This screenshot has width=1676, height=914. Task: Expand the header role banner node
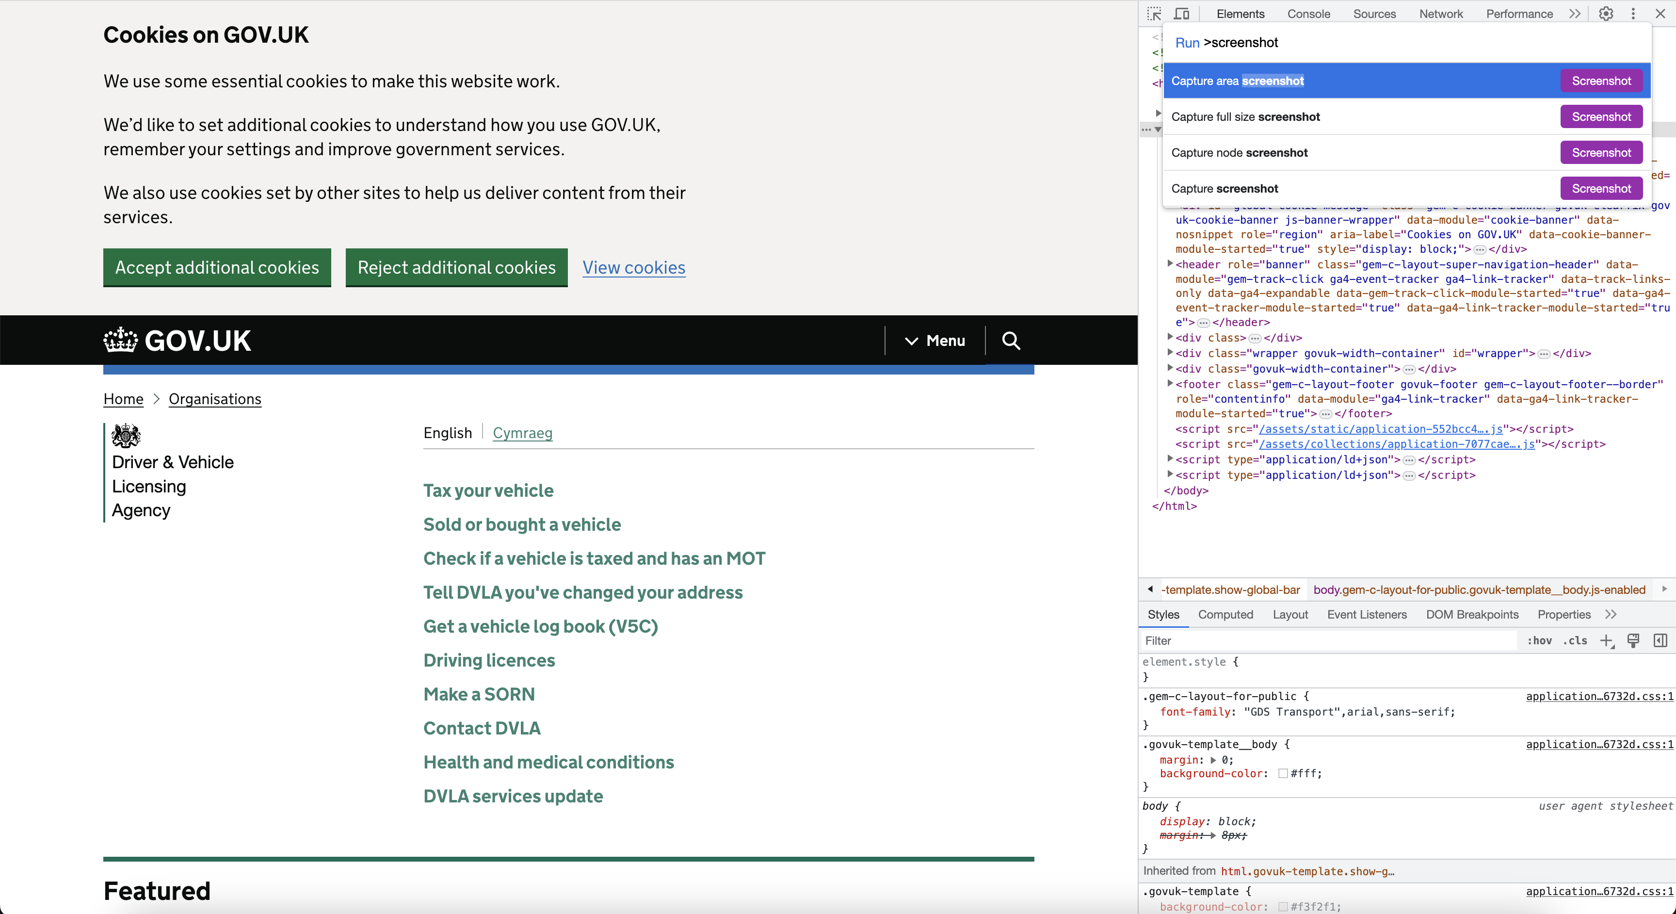tap(1170, 263)
